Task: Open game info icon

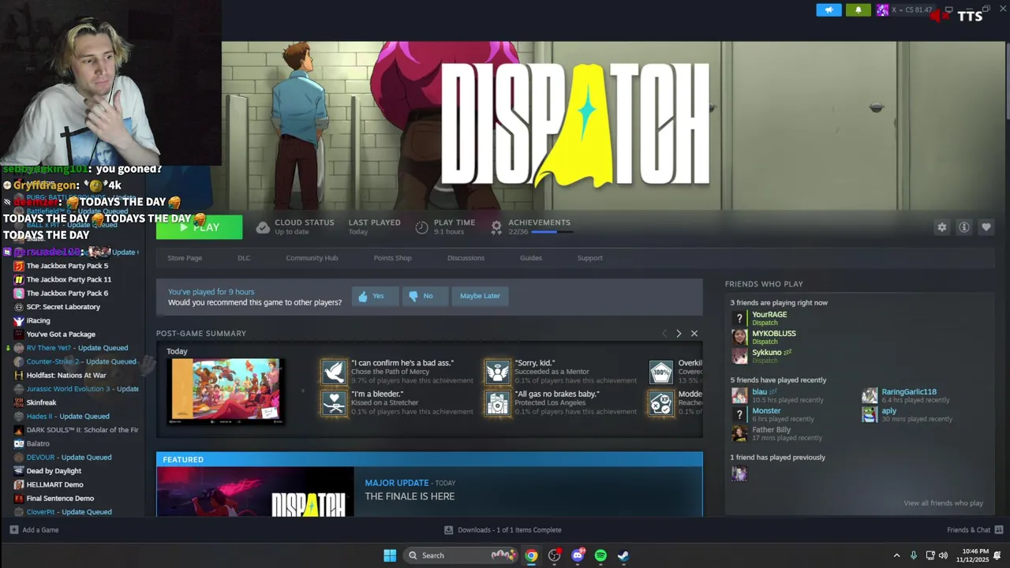Action: point(963,227)
